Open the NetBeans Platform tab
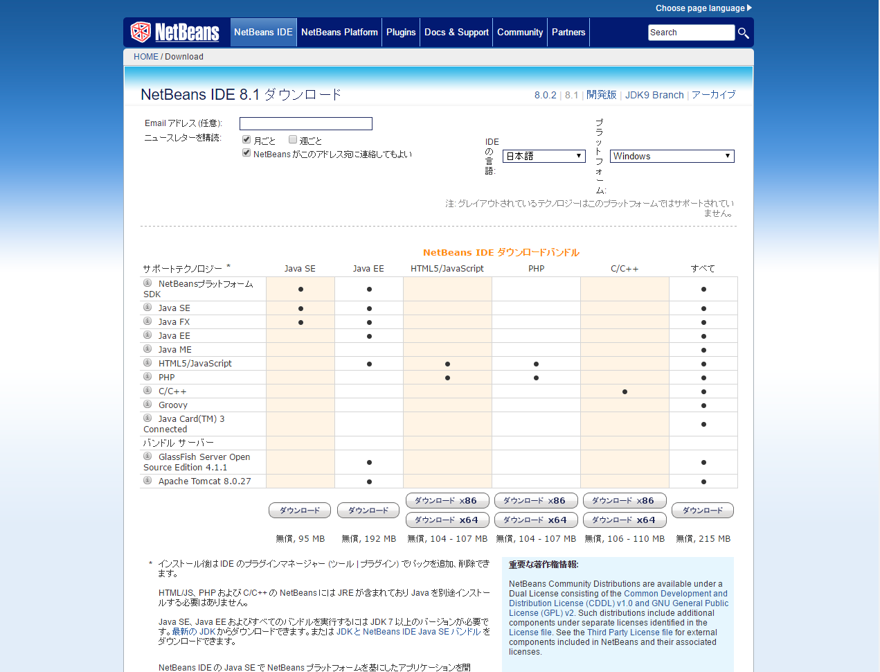Image resolution: width=880 pixels, height=672 pixels. pos(339,32)
